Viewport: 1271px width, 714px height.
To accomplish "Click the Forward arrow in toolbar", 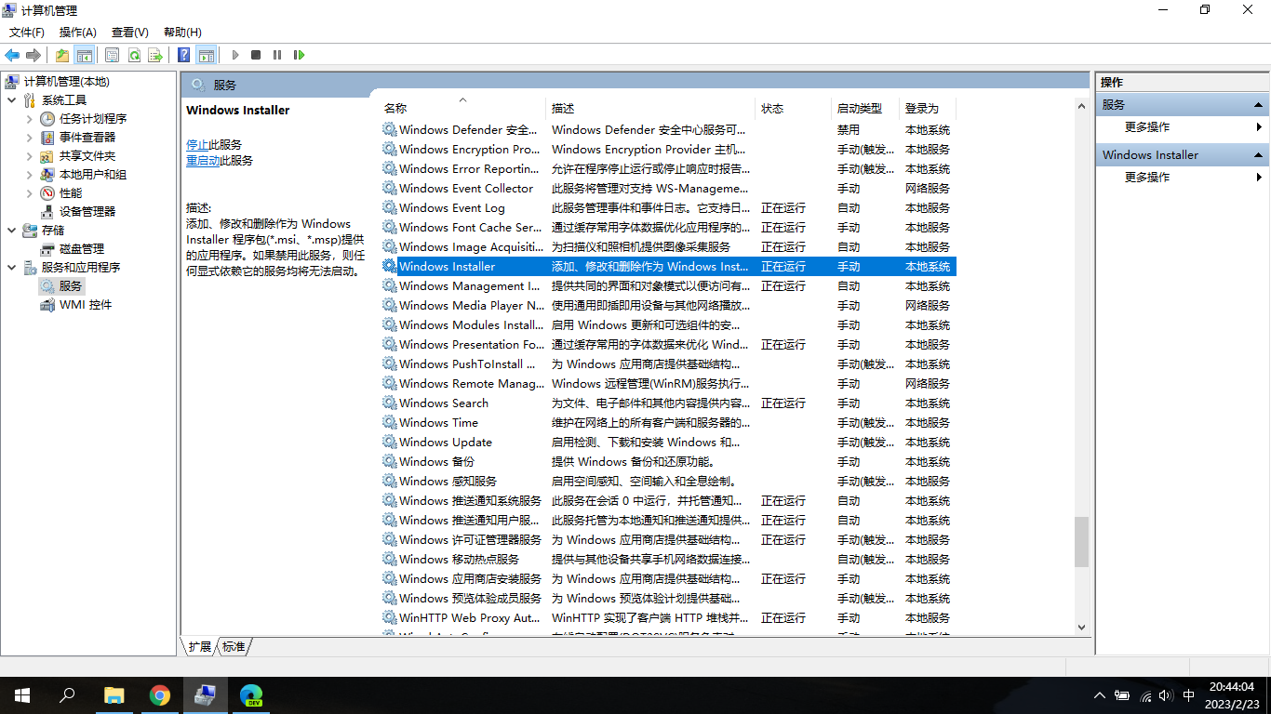I will [x=33, y=55].
